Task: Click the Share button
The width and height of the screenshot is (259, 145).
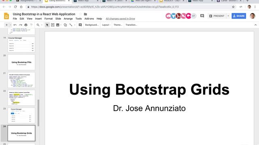Action: (239, 16)
